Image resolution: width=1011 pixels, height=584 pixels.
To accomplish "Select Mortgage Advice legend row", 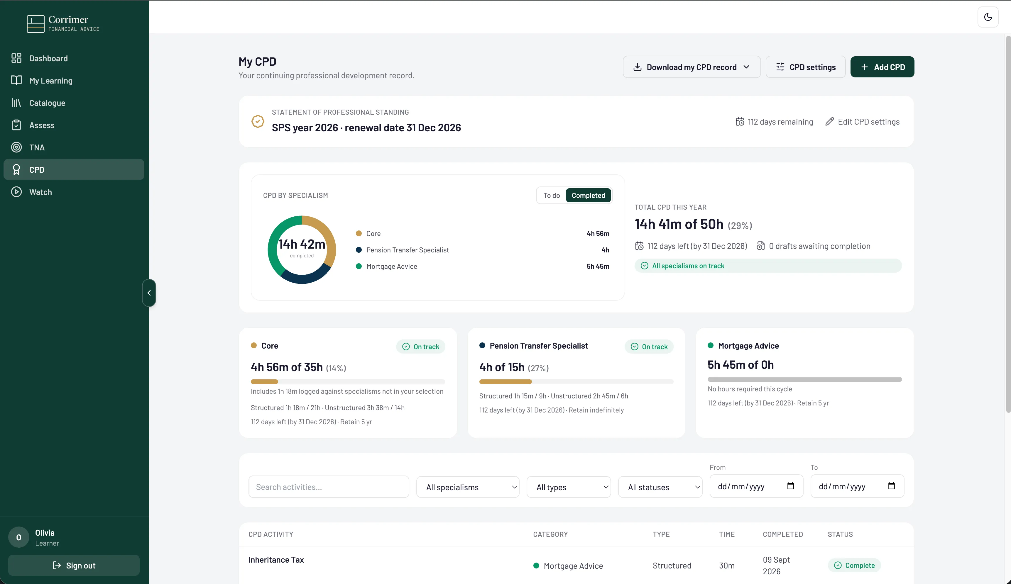I will coord(482,266).
